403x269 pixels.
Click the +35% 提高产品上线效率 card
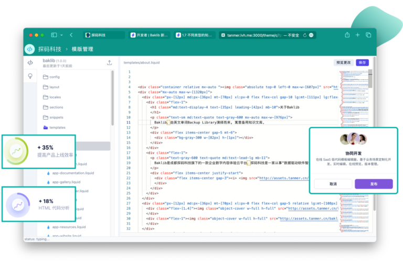coord(39,152)
